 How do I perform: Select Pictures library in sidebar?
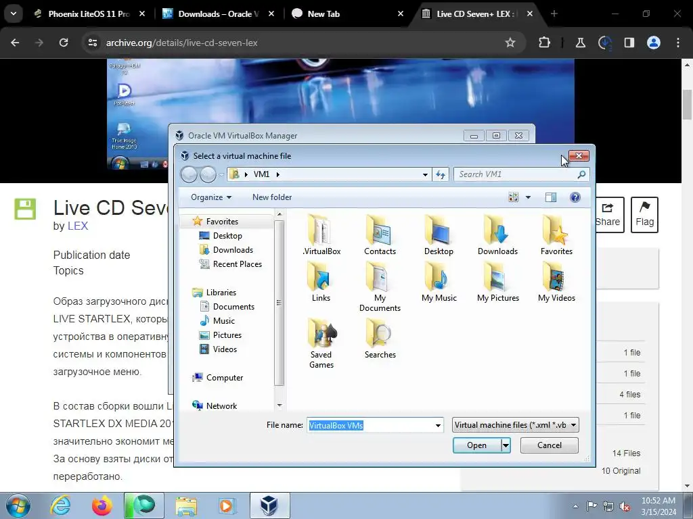point(227,335)
